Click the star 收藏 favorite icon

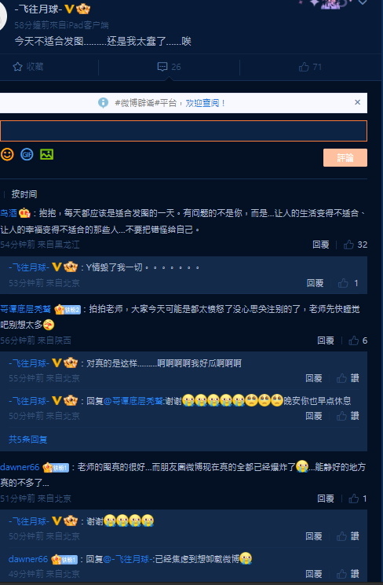tap(17, 67)
